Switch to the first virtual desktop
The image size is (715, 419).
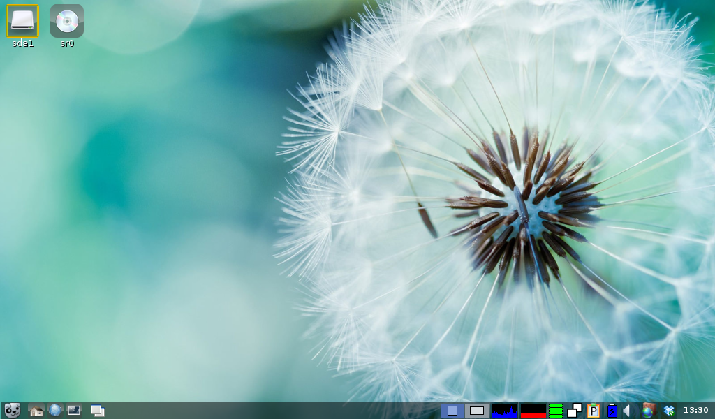tap(452, 411)
